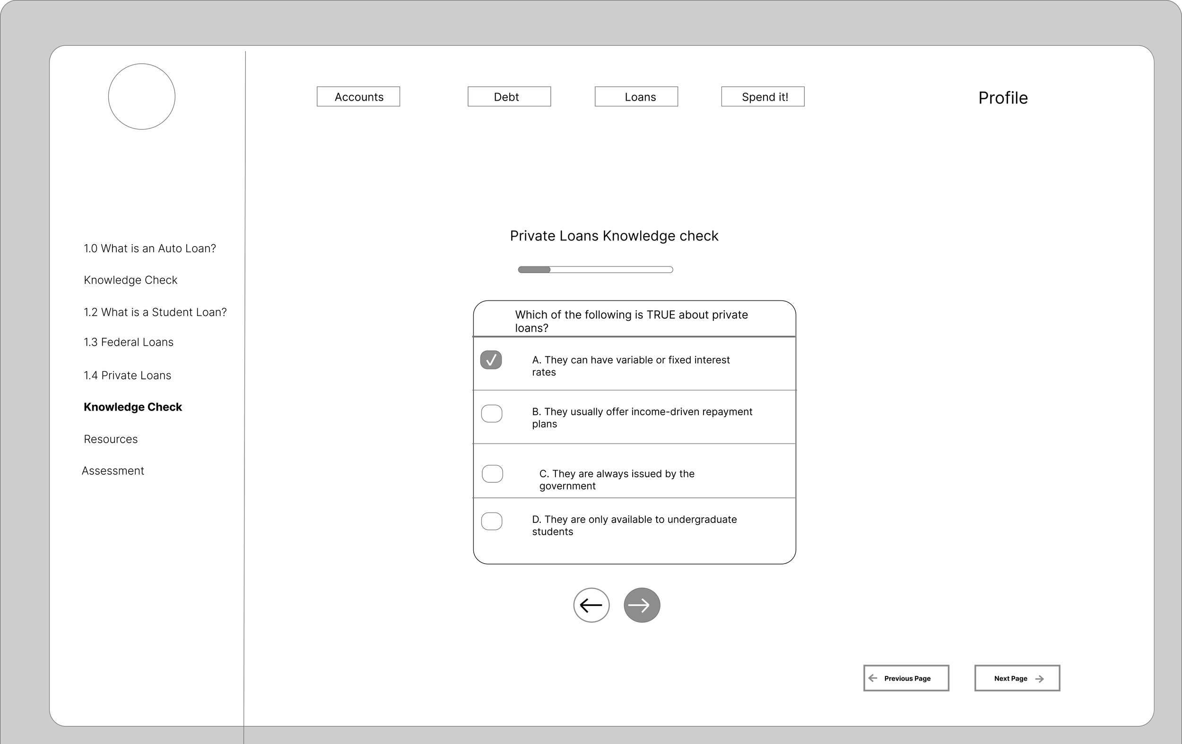
Task: Go to 1.0 What is an Auto Loan?
Action: (150, 248)
